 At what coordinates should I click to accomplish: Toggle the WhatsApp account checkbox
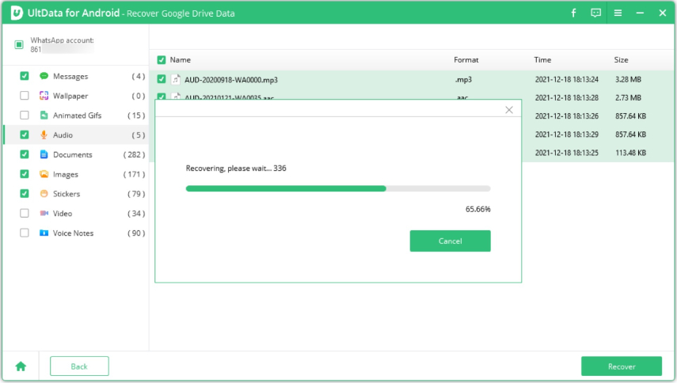point(18,44)
